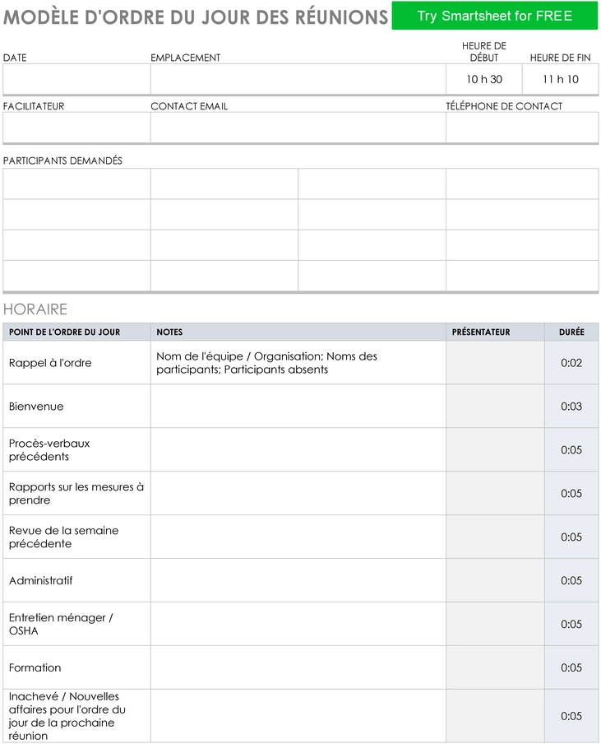Select the notes cell with Nom de l'équipe

[298, 363]
